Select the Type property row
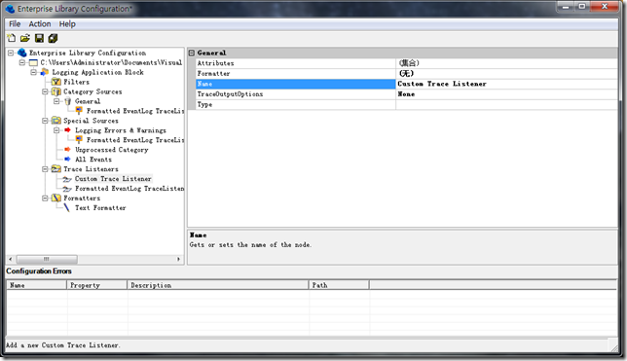 (406, 105)
